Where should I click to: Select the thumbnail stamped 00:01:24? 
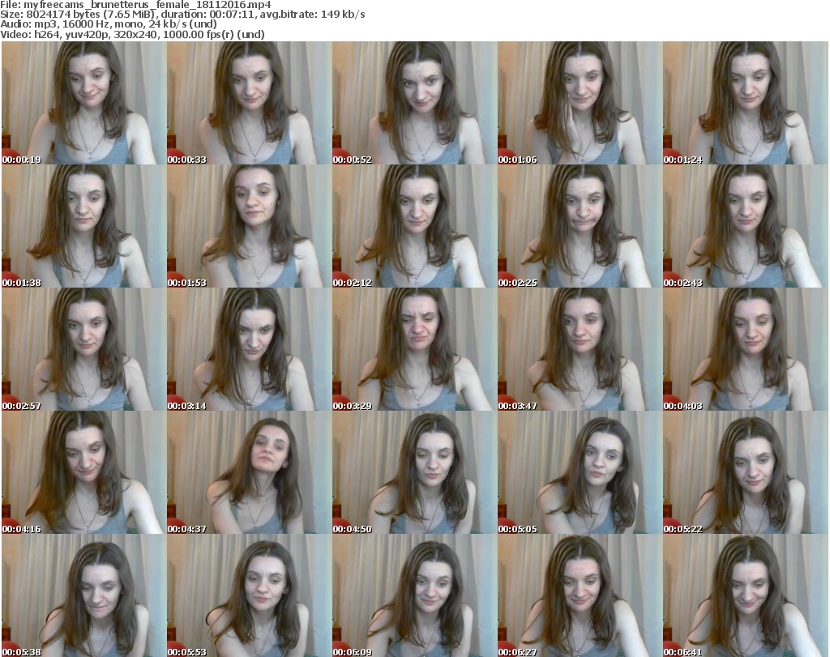coord(746,103)
